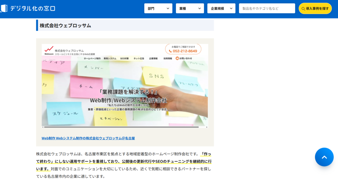Click the paragraph starting 株式会社ウェブロッサムは、名古屋市東区
The image size is (338, 180).
pos(124,165)
